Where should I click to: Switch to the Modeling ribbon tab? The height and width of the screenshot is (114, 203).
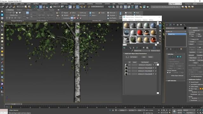click(x=10, y=10)
